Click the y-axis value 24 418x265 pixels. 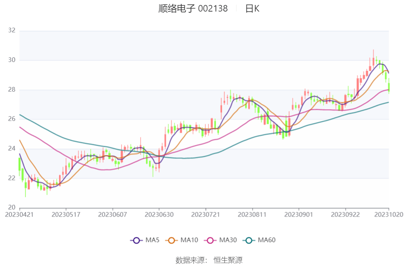coord(12,148)
